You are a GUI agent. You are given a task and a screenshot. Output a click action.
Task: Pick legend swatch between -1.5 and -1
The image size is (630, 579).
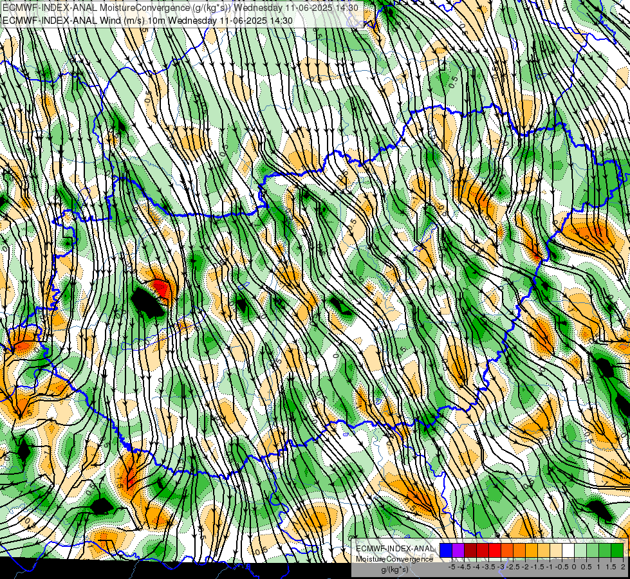pyautogui.click(x=544, y=550)
